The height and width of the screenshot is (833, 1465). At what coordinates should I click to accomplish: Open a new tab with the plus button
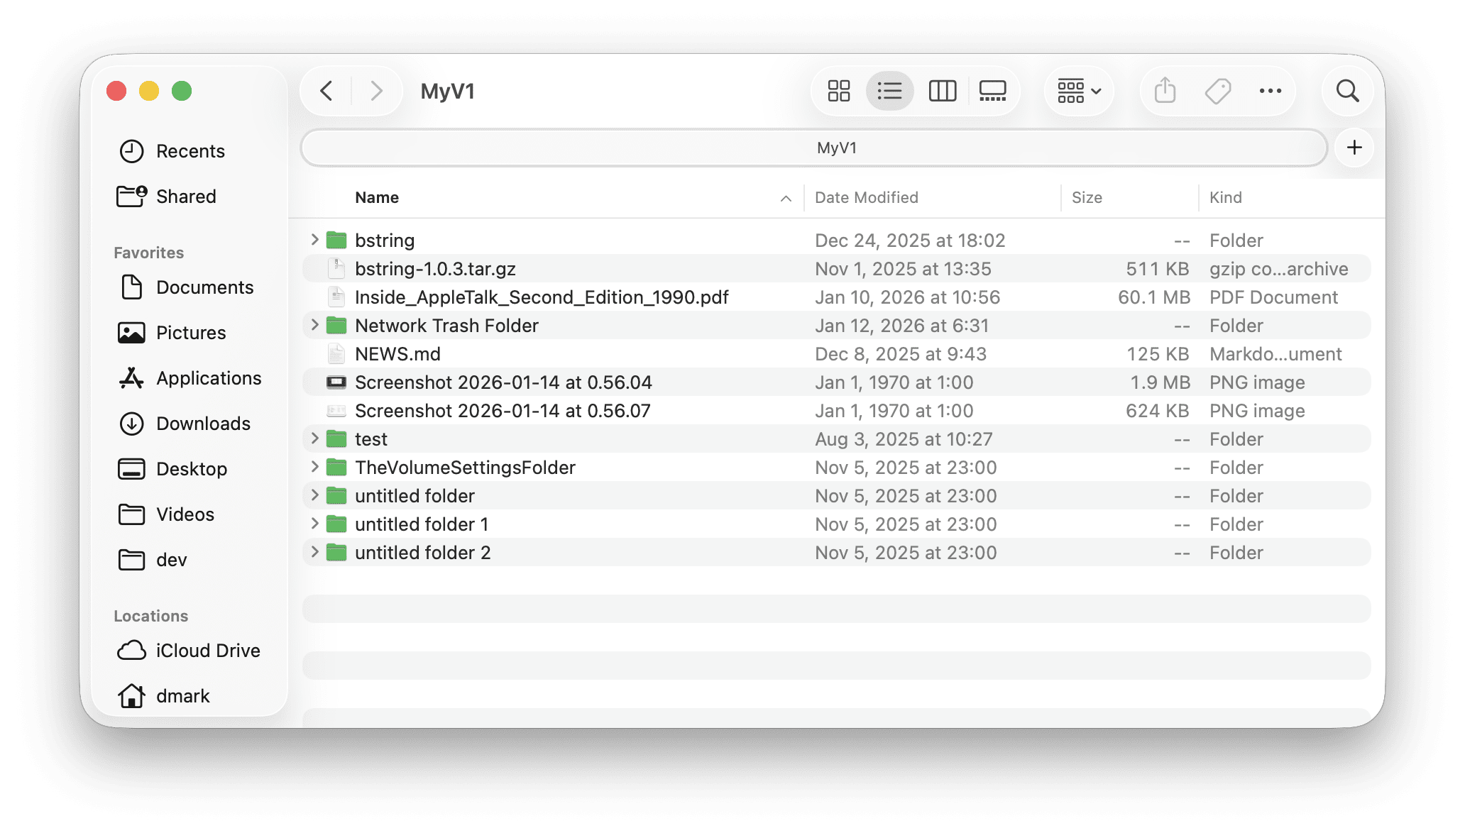click(x=1354, y=148)
